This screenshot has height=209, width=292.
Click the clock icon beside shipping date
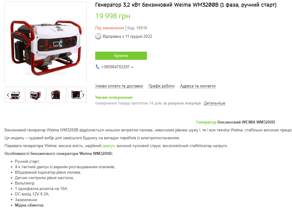(x=98, y=37)
